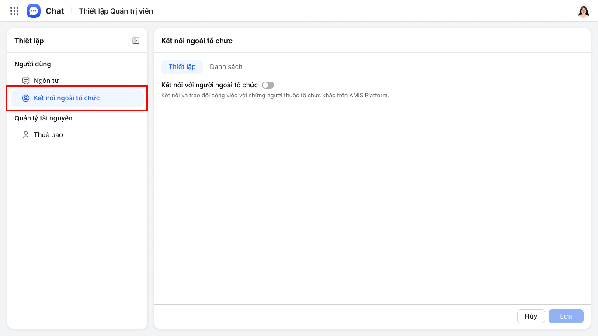Click the Thiết lập Quản trị viên title
Image resolution: width=598 pixels, height=336 pixels.
click(x=116, y=11)
